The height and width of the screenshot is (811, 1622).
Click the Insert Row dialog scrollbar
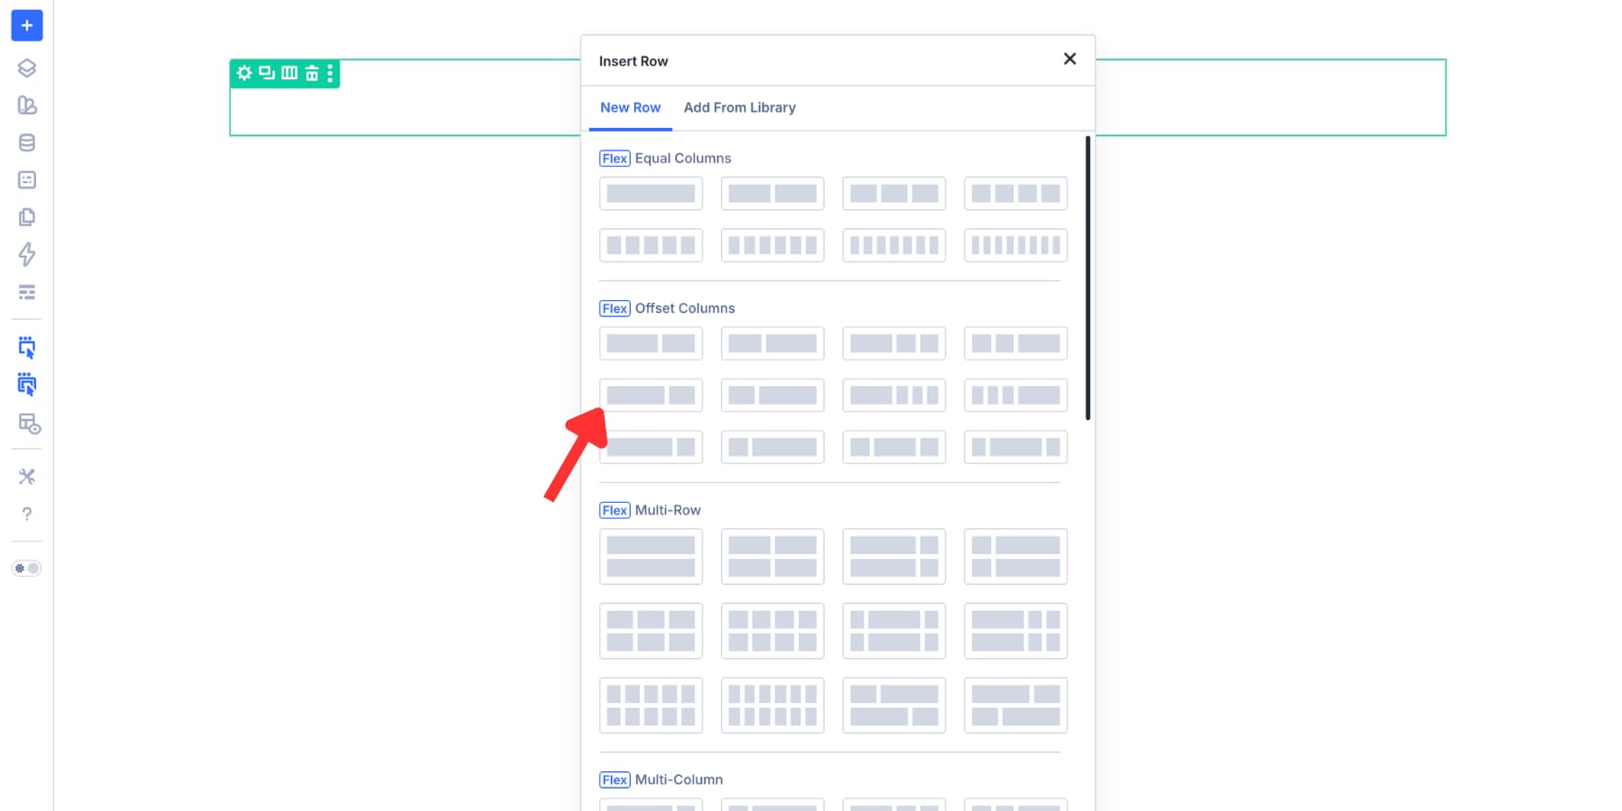coord(1088,278)
